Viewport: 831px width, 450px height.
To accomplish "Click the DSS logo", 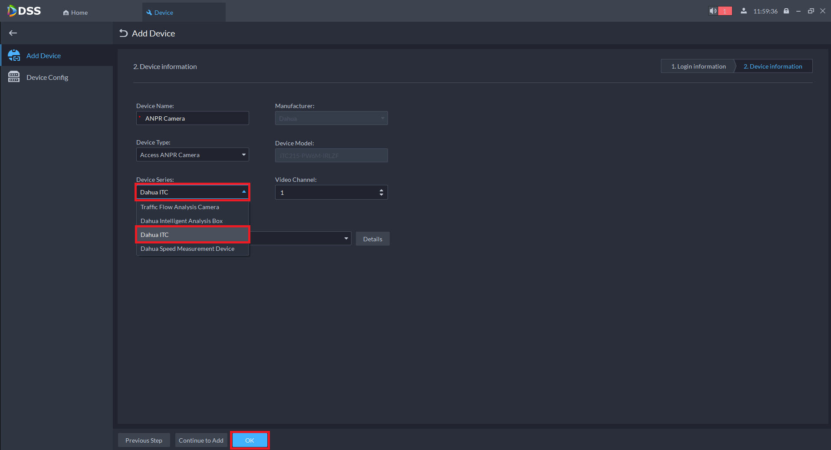I will [24, 11].
